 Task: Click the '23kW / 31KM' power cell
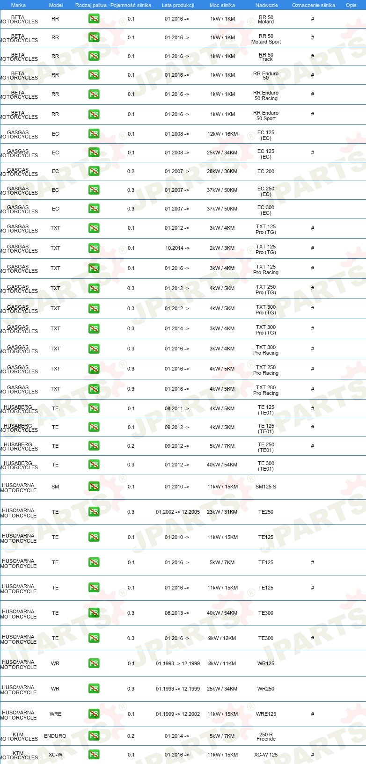point(222,512)
